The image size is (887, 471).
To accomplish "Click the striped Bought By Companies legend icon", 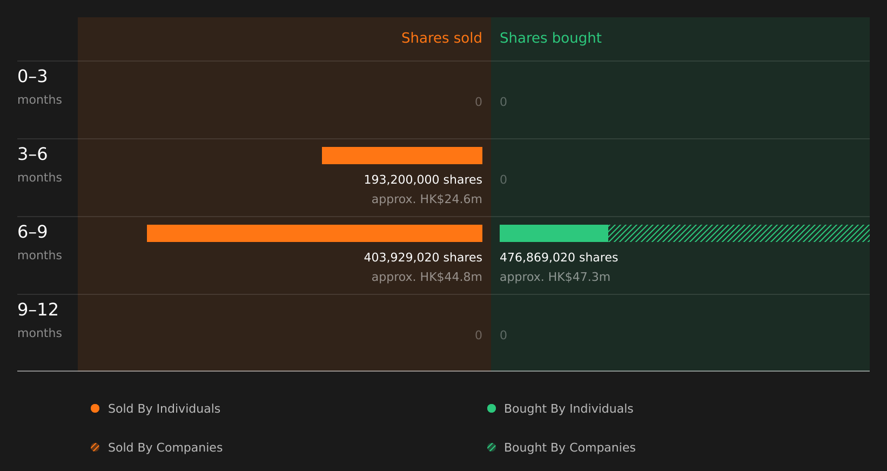I will pos(492,447).
